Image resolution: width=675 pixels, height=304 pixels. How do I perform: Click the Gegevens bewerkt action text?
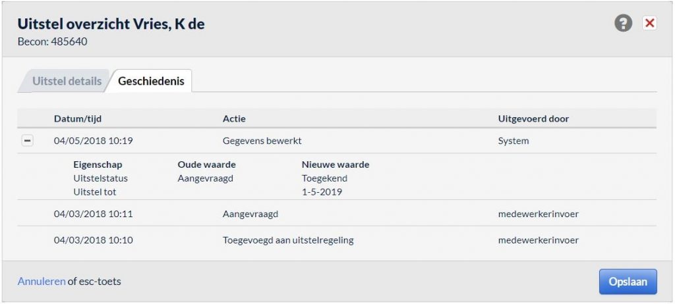click(262, 141)
